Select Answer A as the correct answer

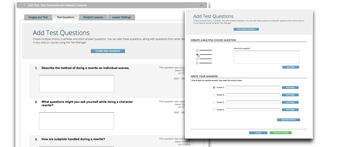point(214,88)
